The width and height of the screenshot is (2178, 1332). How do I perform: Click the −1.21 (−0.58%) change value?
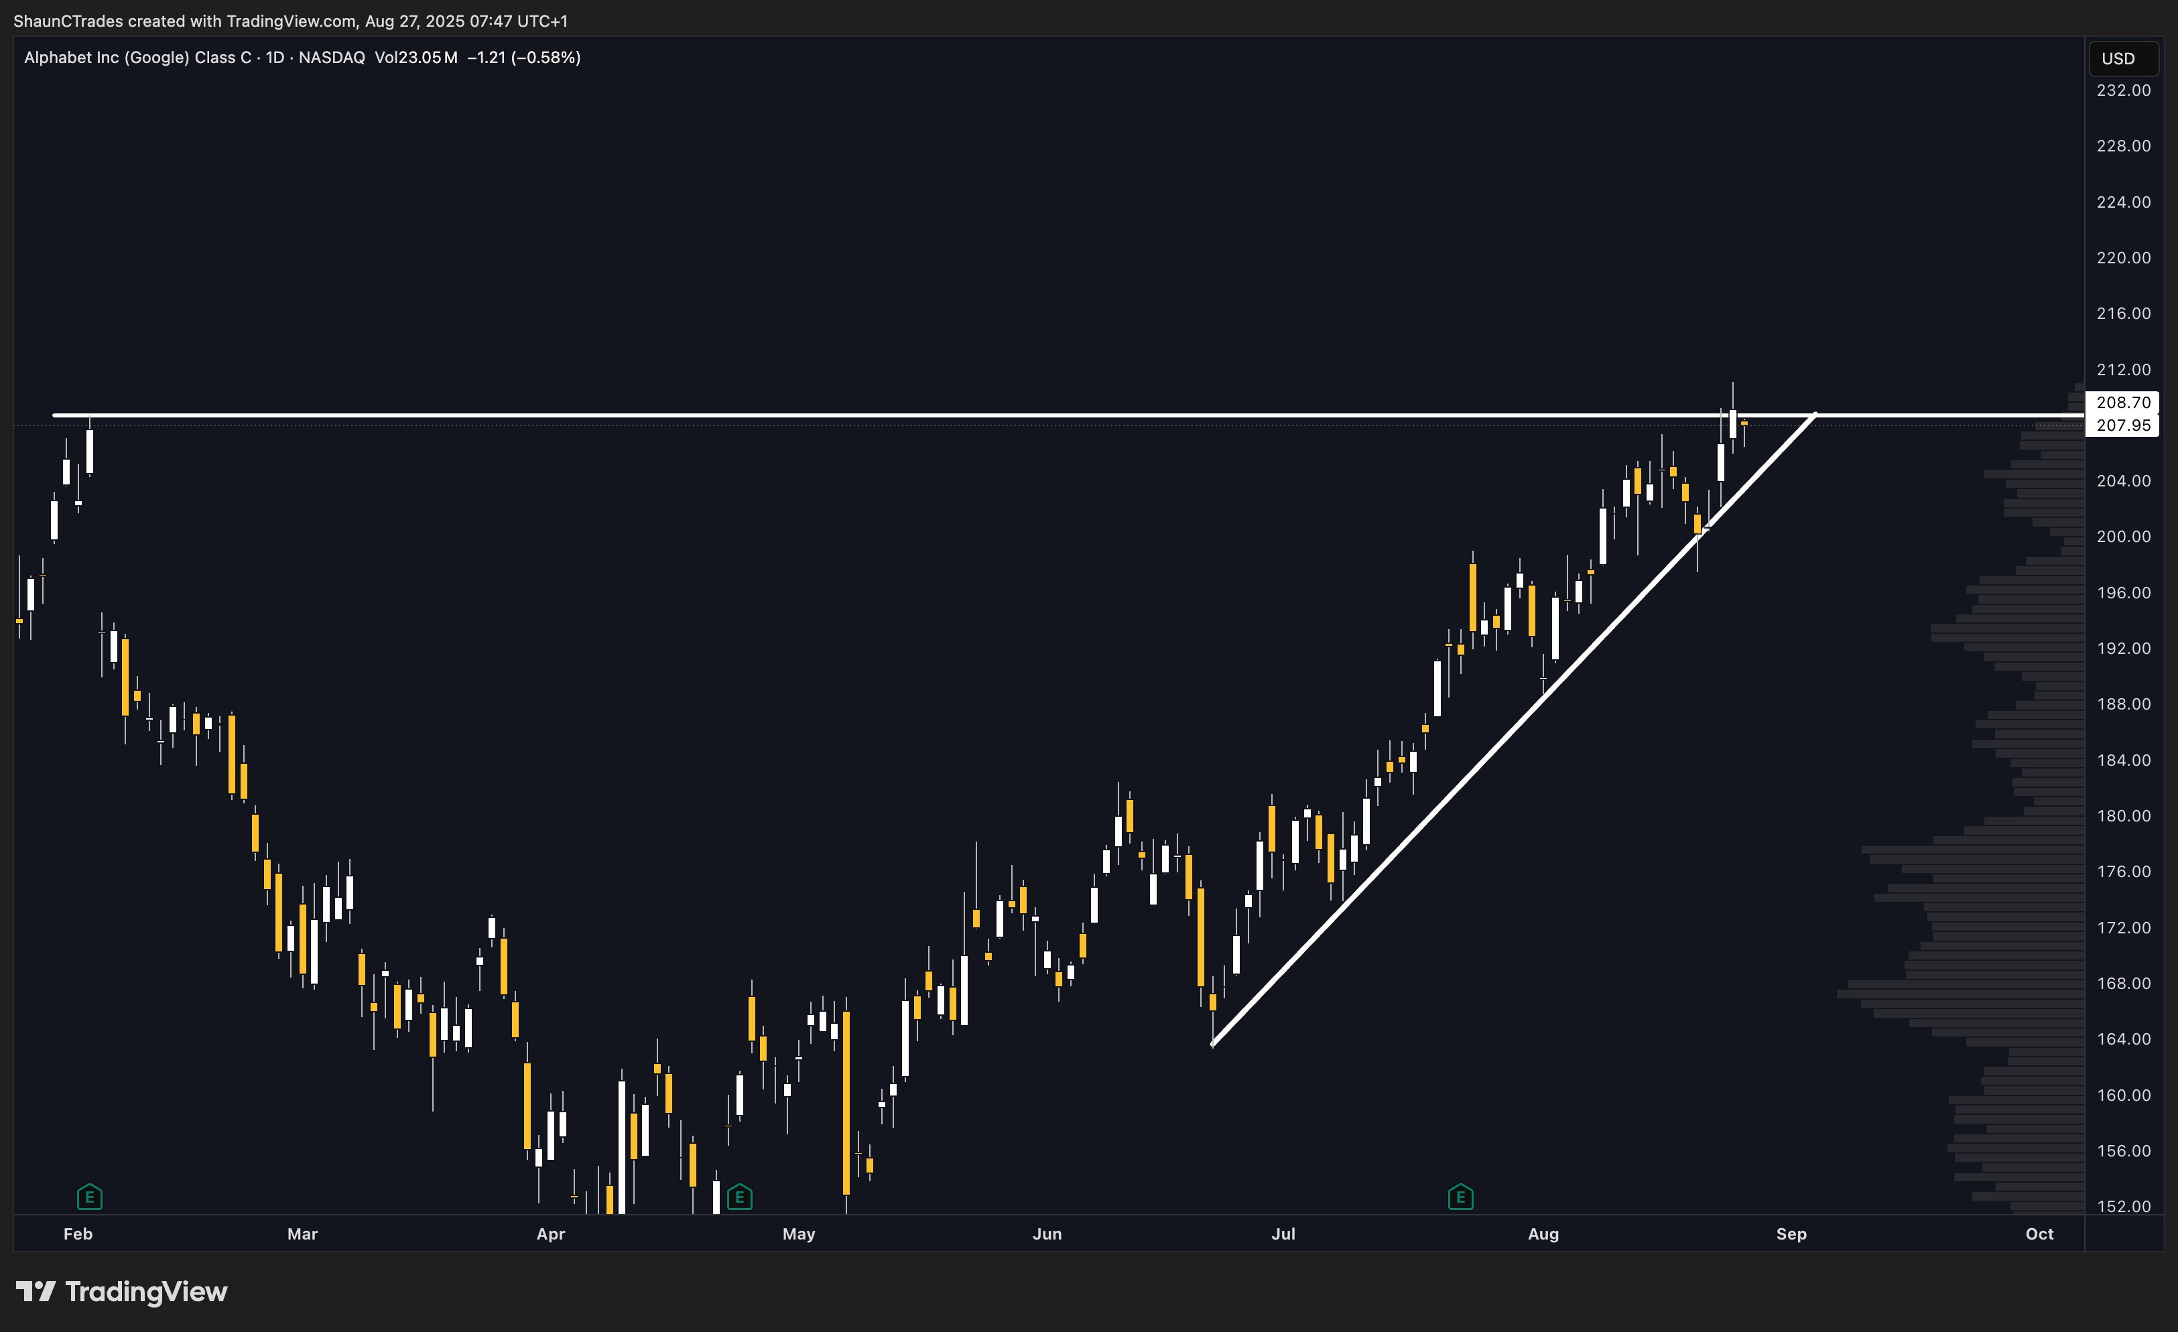tap(523, 58)
